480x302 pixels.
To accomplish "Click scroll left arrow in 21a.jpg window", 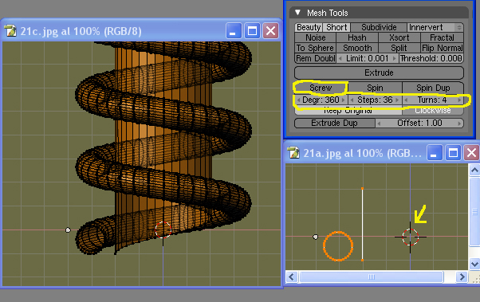I will click(292, 277).
